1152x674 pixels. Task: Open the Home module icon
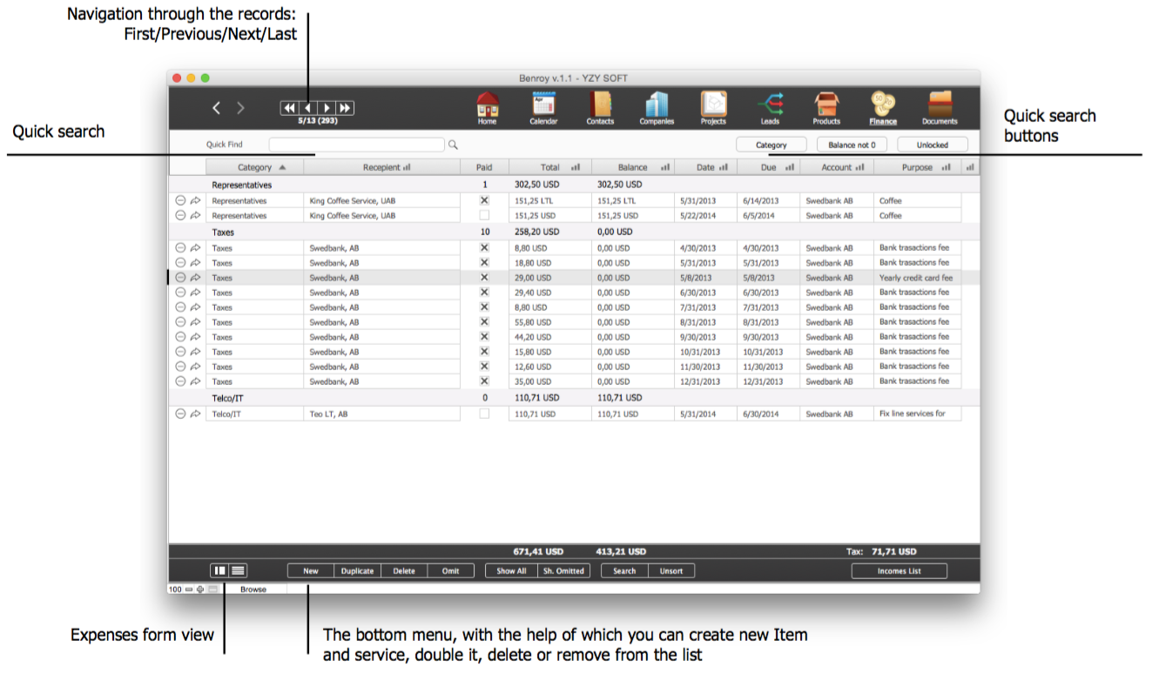coord(487,105)
